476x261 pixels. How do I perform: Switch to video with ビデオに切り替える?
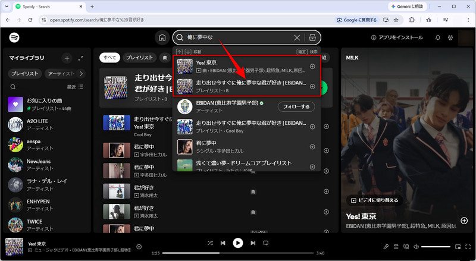pyautogui.click(x=374, y=200)
